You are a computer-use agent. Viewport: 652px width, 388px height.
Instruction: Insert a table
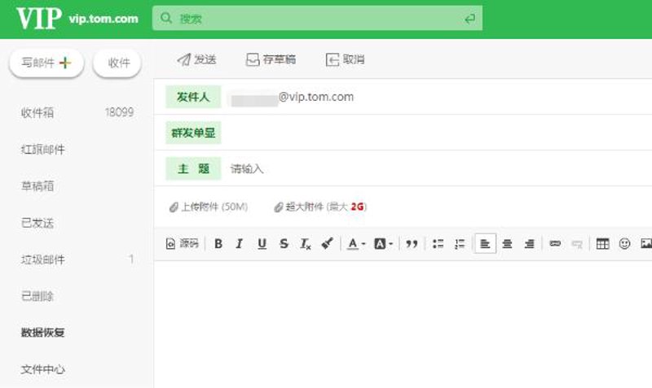[x=602, y=243]
